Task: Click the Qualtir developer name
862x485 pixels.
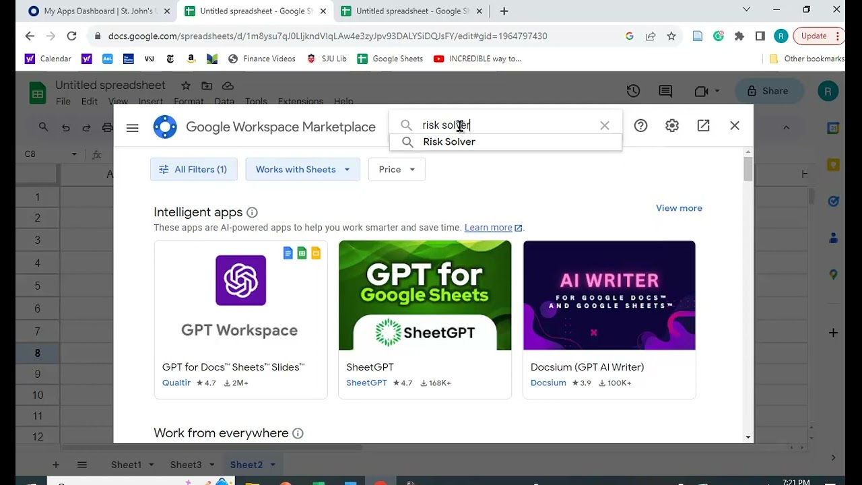Action: (x=176, y=383)
